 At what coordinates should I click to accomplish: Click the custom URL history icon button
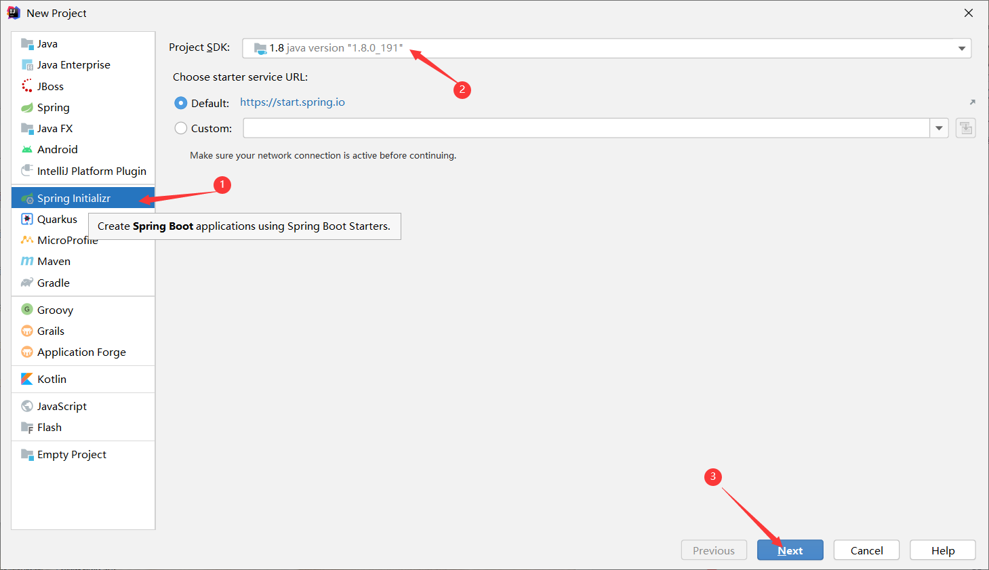click(x=966, y=128)
